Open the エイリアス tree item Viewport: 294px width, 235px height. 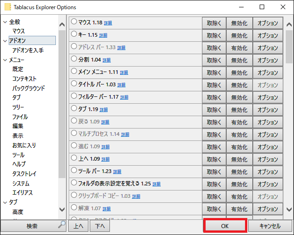coord(22,193)
